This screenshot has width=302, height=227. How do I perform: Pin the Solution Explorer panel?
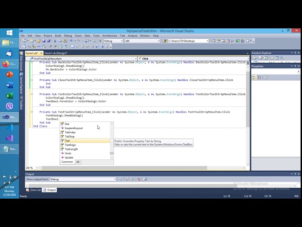pos(295,52)
